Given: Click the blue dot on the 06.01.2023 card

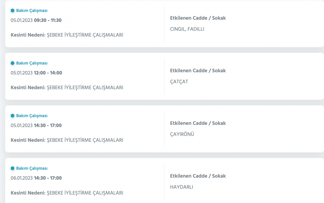Looking at the screenshot, I should tap(12, 168).
